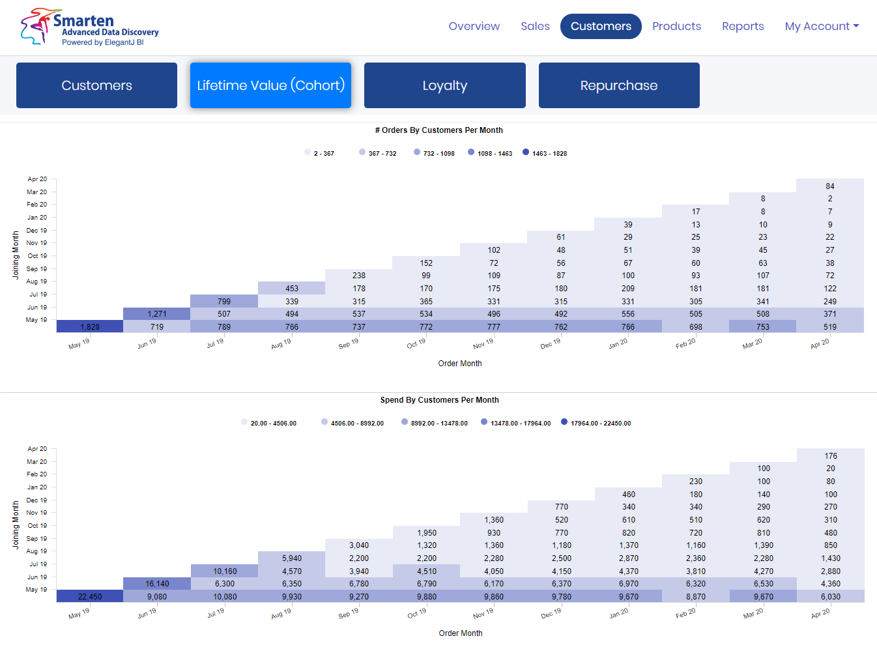Click the 238 orders heatmap cell
The image size is (877, 649).
coord(359,276)
